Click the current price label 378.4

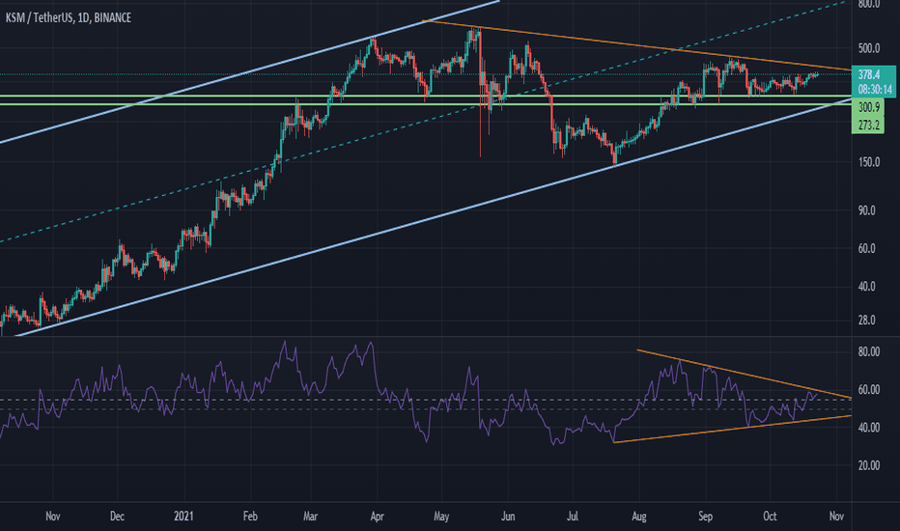[869, 74]
